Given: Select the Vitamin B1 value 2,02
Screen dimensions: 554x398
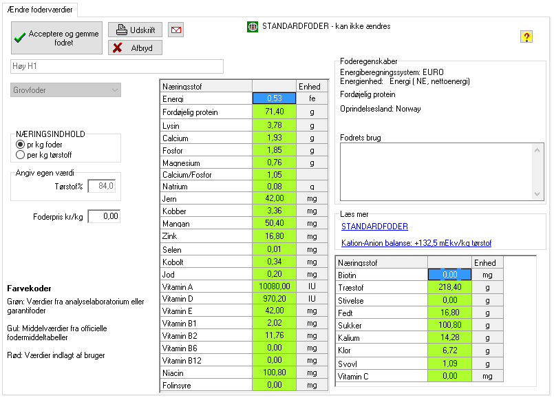Looking at the screenshot, I should click(274, 323).
